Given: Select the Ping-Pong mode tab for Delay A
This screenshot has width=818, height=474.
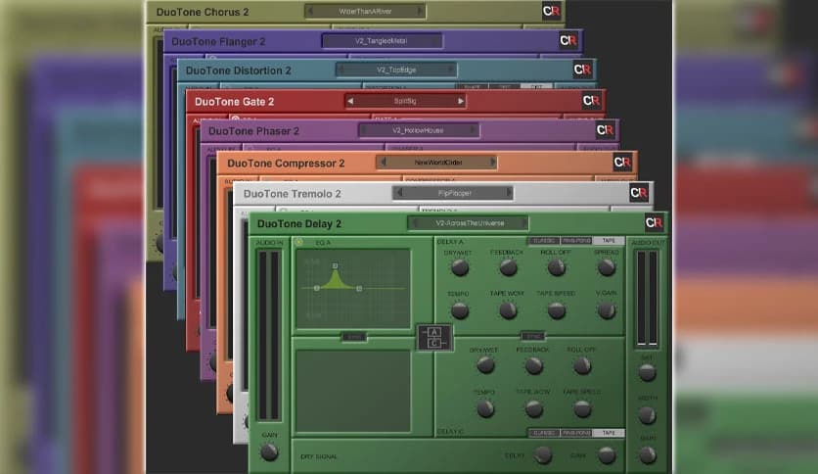Looking at the screenshot, I should (x=576, y=241).
